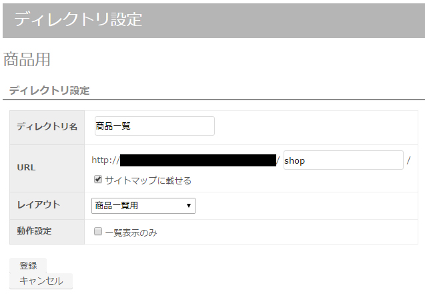Click the ディレクトリ設定 page header bar

click(x=214, y=21)
